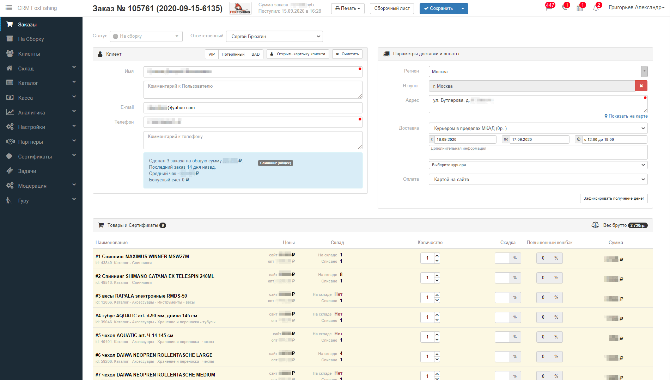Click the Задачи tag icon in sidebar
670x380 pixels.
click(x=10, y=171)
